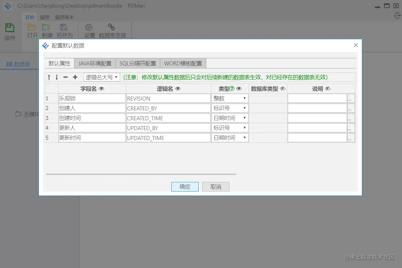Click the green help icon beside 类型
The image size is (402, 268).
coord(232,89)
